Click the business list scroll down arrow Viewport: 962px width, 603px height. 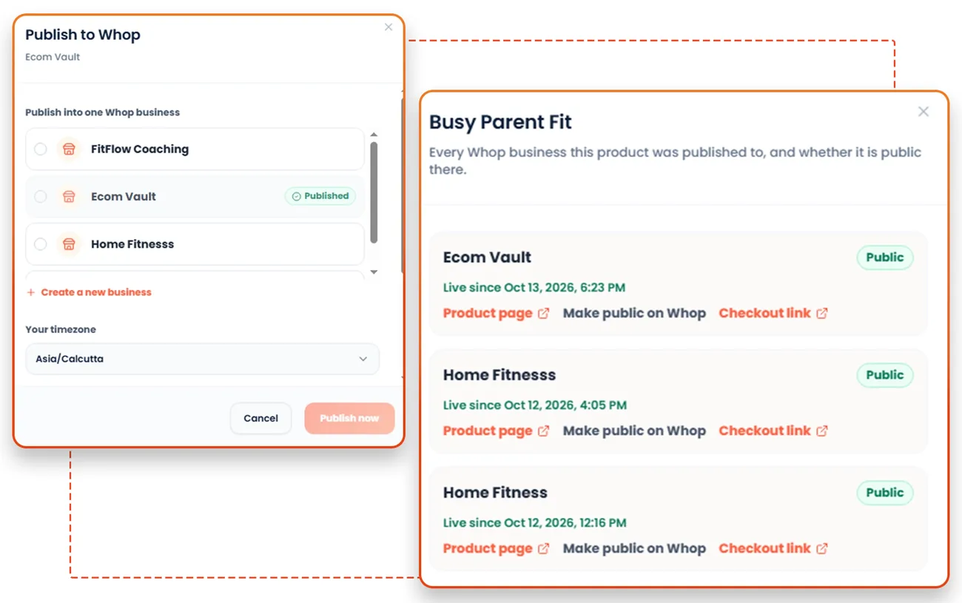[374, 272]
